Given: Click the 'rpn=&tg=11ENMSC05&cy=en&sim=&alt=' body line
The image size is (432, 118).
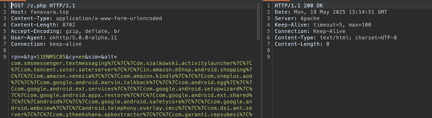Looking at the screenshot, I should pos(64,57).
